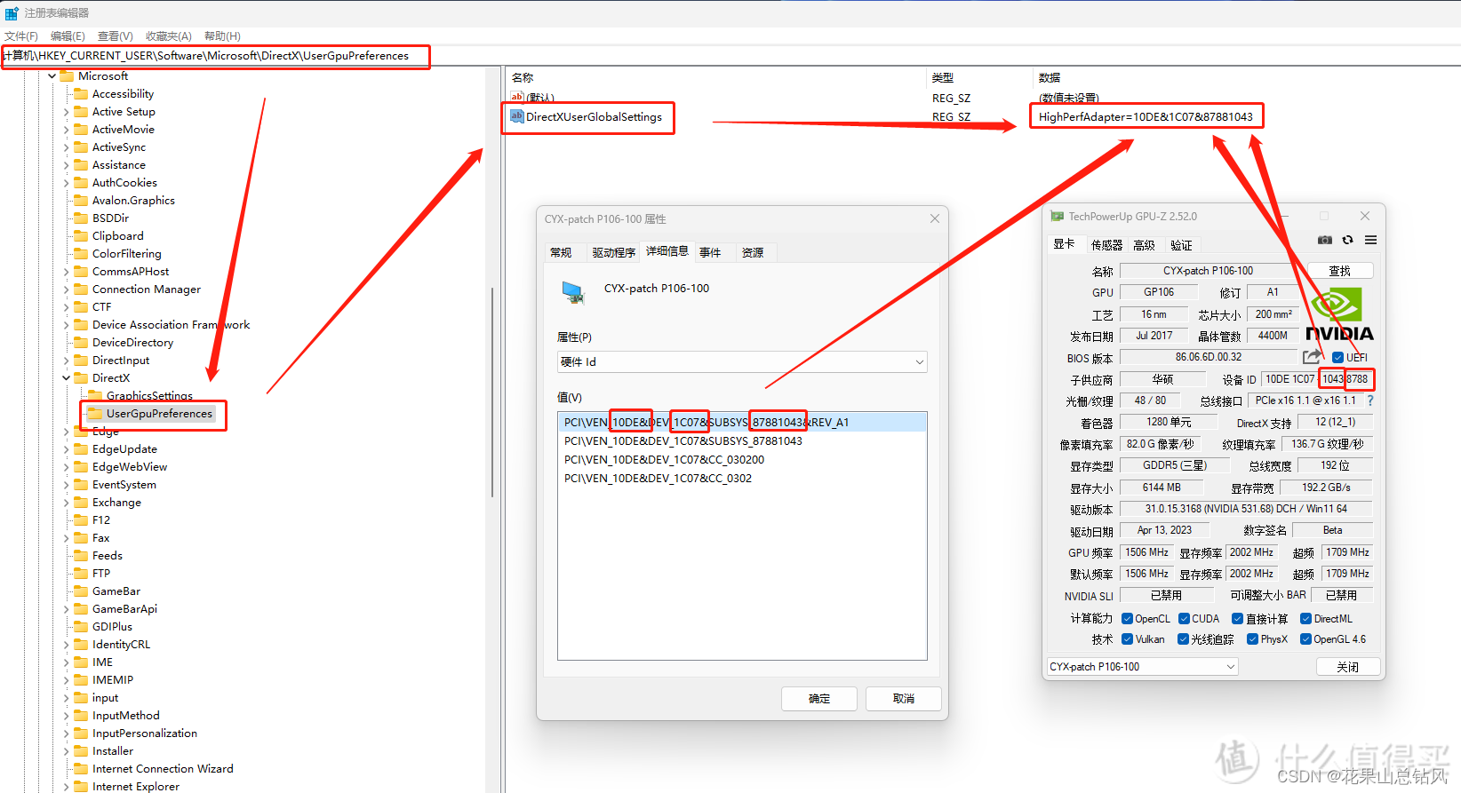Toggle the DirectML checkbox
The width and height of the screenshot is (1461, 793).
coord(1305,619)
